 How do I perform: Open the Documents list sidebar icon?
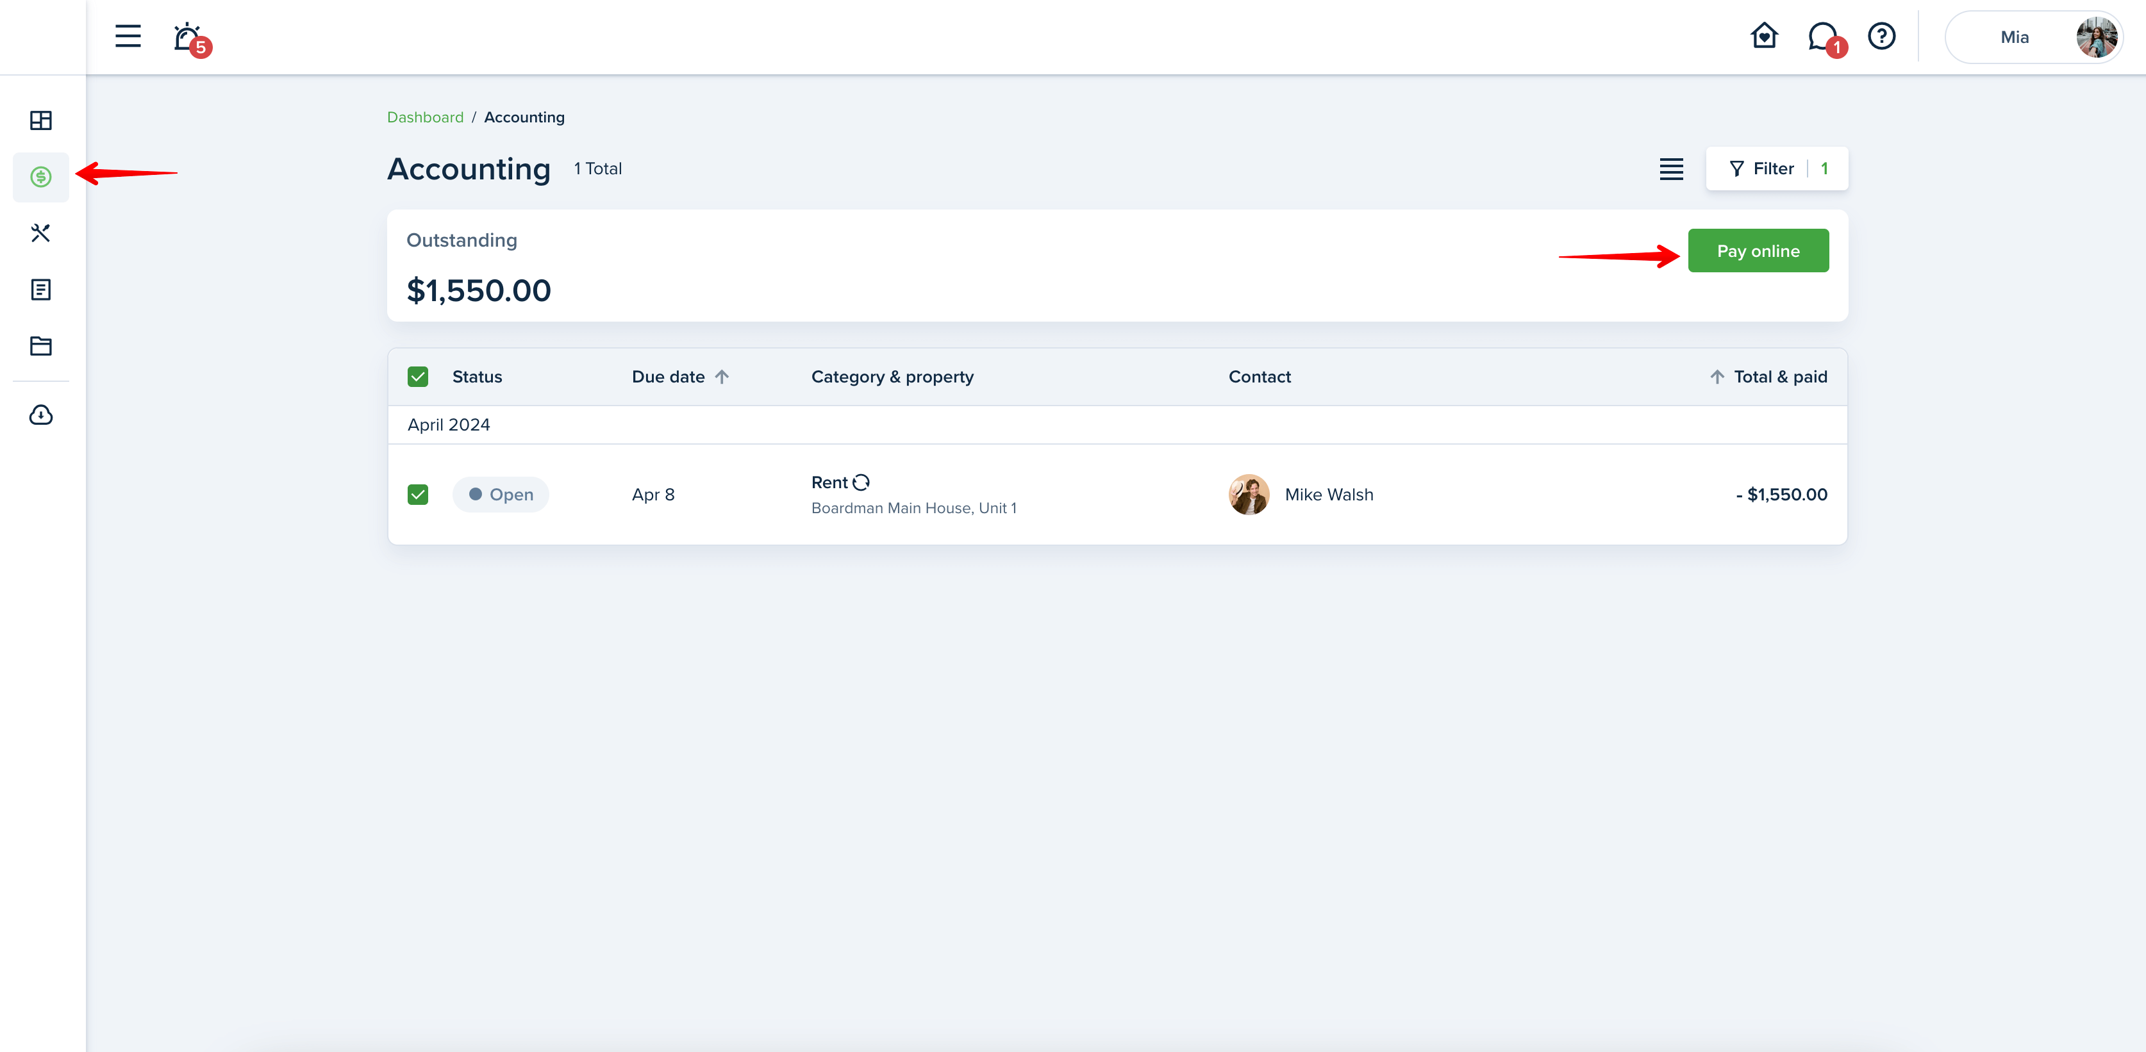pos(41,290)
